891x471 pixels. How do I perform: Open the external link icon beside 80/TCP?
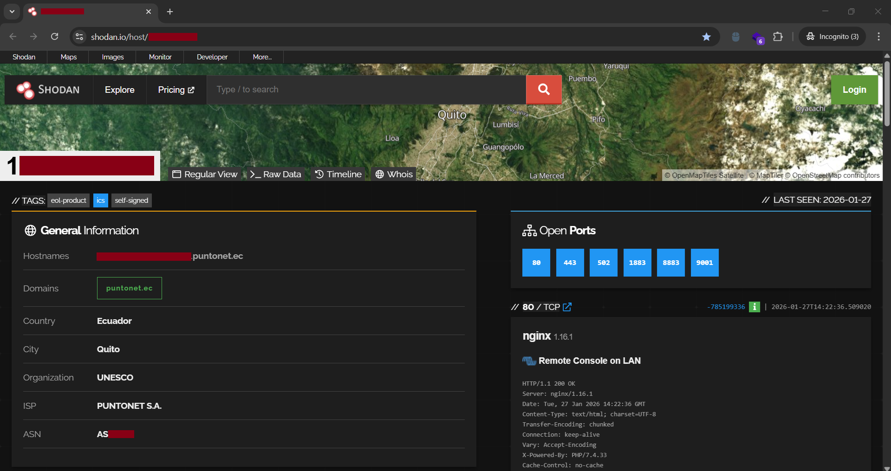click(x=567, y=307)
